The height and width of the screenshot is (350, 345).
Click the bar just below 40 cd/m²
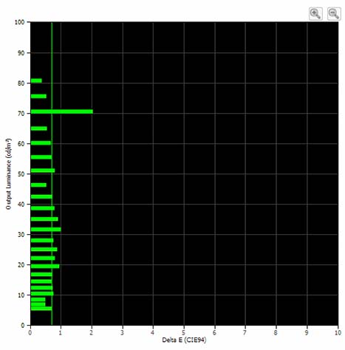point(43,208)
